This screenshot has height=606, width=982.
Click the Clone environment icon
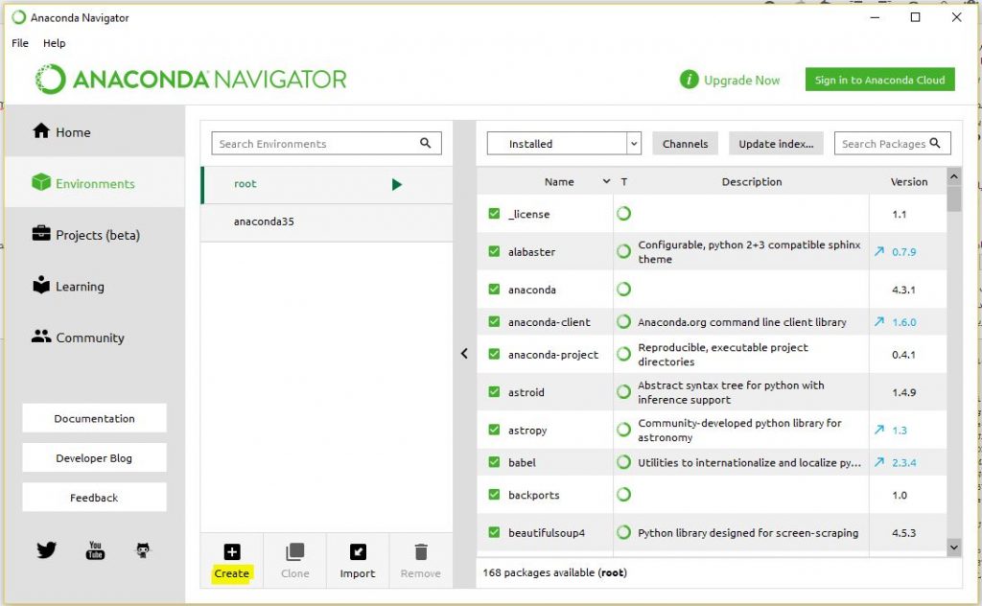pos(294,552)
